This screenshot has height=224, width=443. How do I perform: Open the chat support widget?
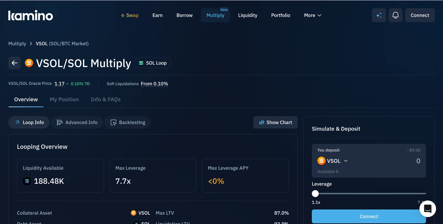tap(428, 209)
